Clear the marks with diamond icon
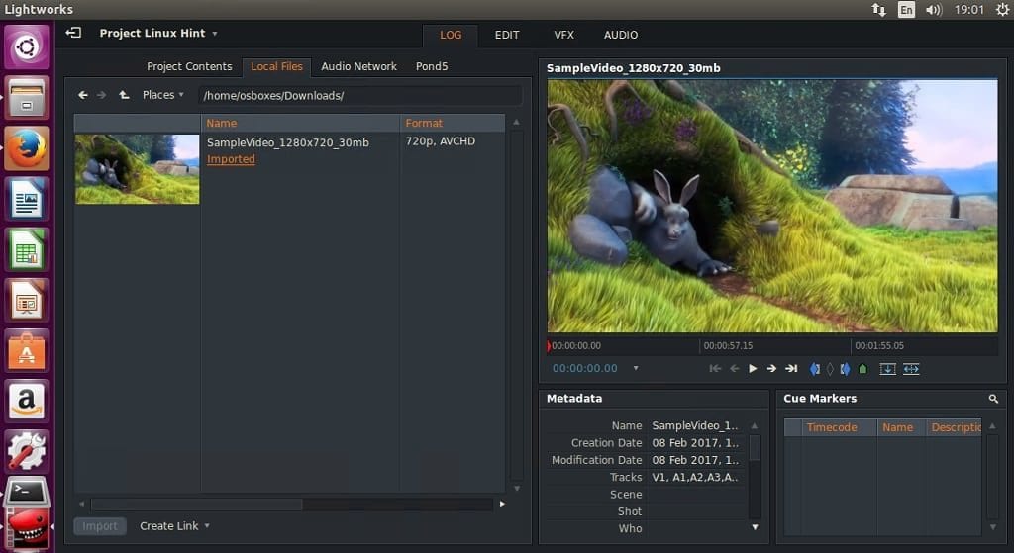The width and height of the screenshot is (1014, 553). click(831, 369)
